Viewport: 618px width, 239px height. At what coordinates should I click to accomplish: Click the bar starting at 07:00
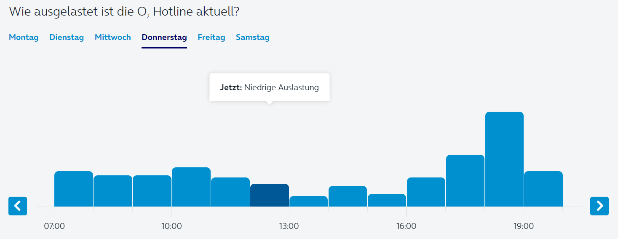point(74,189)
